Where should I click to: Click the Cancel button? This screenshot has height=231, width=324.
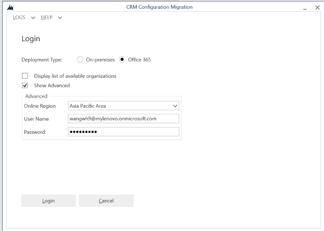click(106, 201)
